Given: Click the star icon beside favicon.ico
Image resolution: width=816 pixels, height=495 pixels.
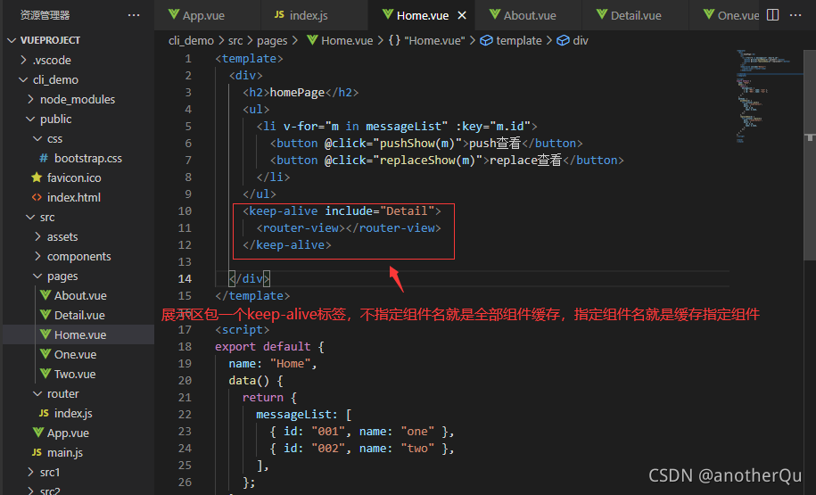Looking at the screenshot, I should tap(37, 177).
